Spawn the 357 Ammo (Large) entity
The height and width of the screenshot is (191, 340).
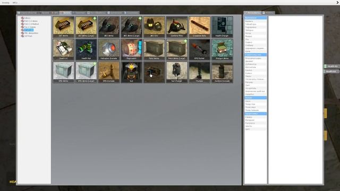(x=86, y=27)
